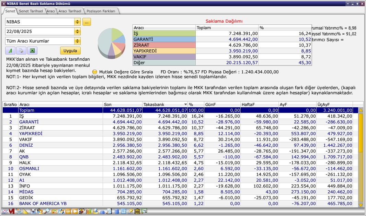
Task: Click the orange green-red arrows exchange icon
Action: tap(54, 211)
